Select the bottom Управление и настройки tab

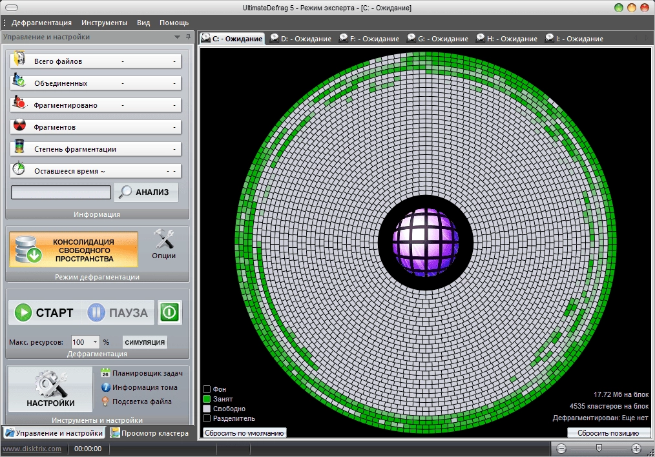54,432
